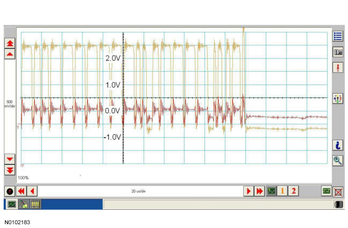Toggle the green waveform display button beside channel 1

(x=271, y=191)
